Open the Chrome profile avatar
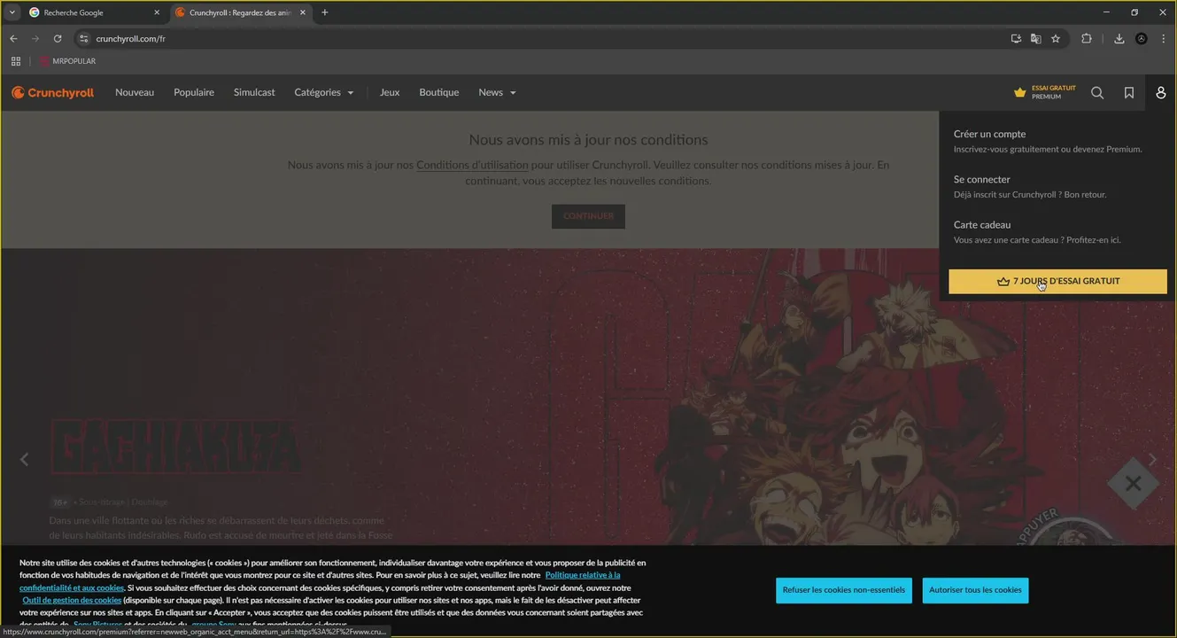1177x638 pixels. click(1142, 39)
